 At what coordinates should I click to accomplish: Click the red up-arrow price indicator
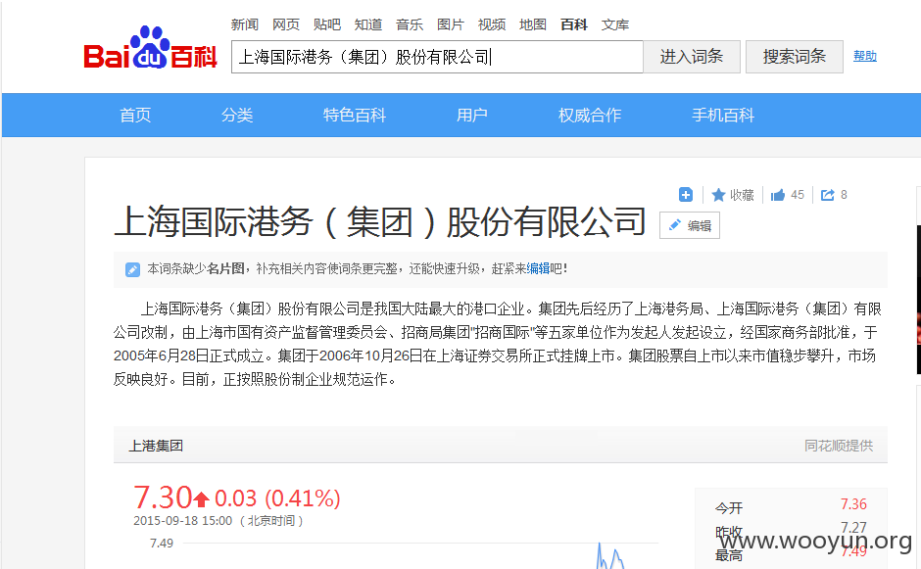[202, 499]
